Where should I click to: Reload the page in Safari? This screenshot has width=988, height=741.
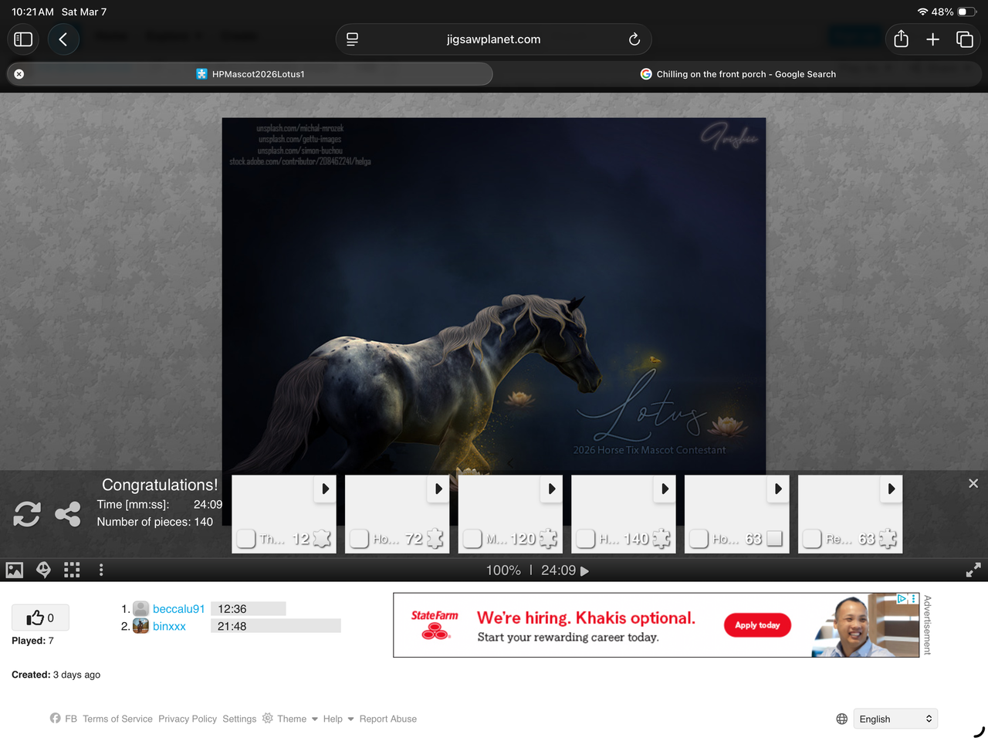point(634,39)
